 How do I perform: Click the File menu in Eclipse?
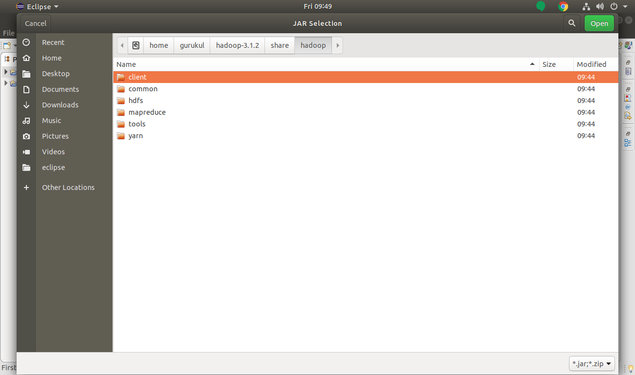[x=8, y=33]
